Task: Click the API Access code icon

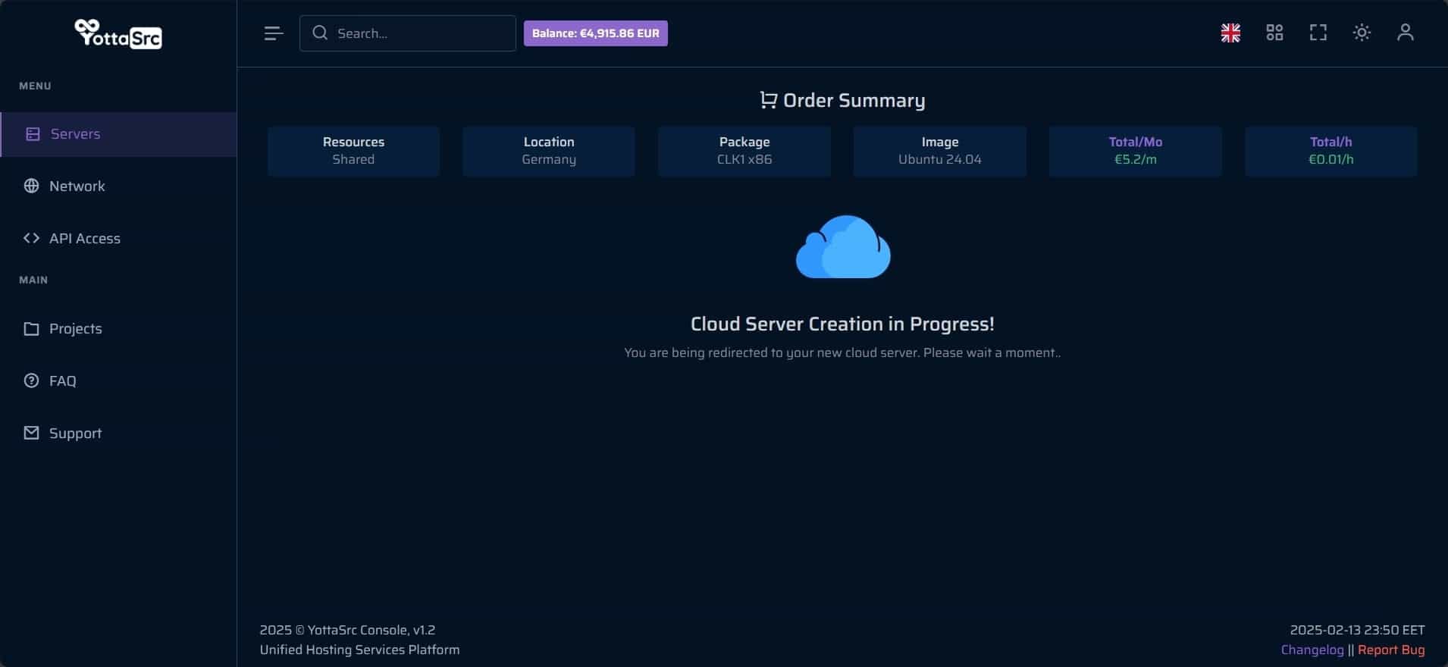Action: pos(31,238)
